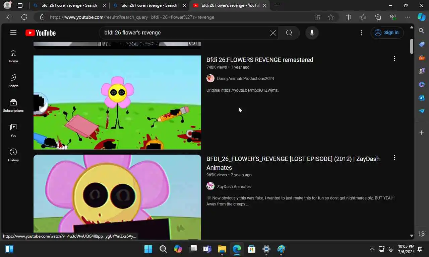Add app to Edge sidebar plus
The height and width of the screenshot is (257, 429).
click(x=422, y=133)
